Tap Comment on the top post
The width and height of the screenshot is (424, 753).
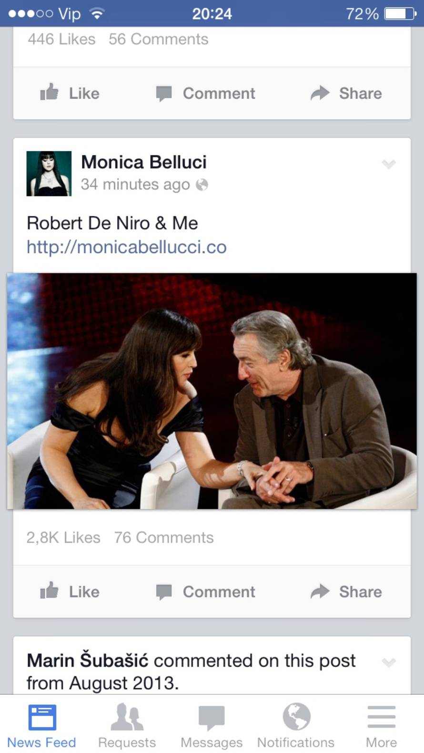206,93
